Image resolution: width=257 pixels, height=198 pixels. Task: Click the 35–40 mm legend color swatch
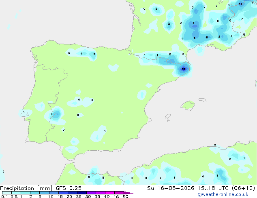click(x=101, y=193)
